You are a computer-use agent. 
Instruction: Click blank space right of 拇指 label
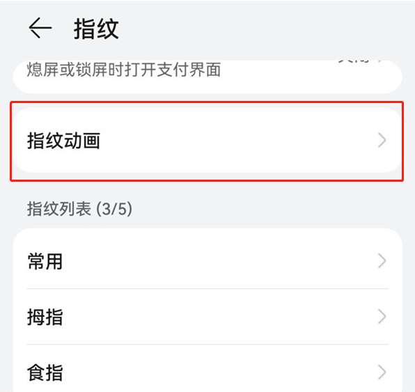[219, 317]
